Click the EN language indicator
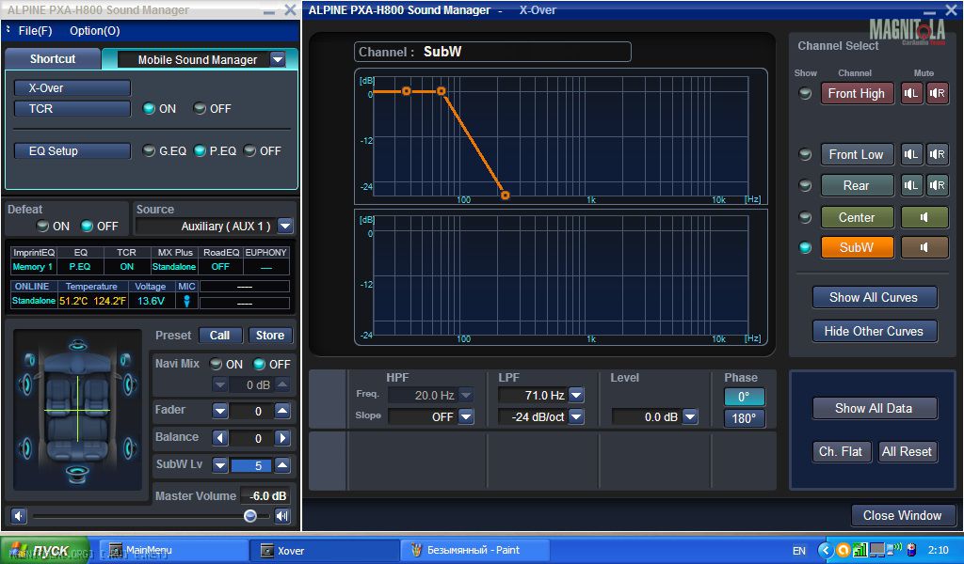Screen dimensions: 964x564 coord(798,551)
